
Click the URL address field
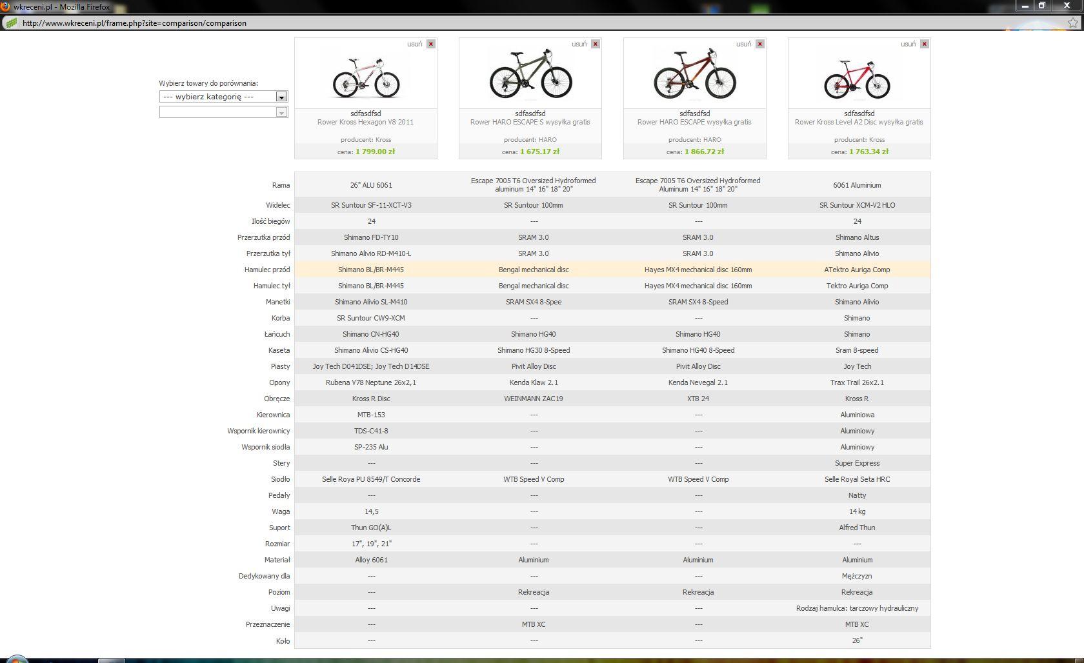(542, 23)
